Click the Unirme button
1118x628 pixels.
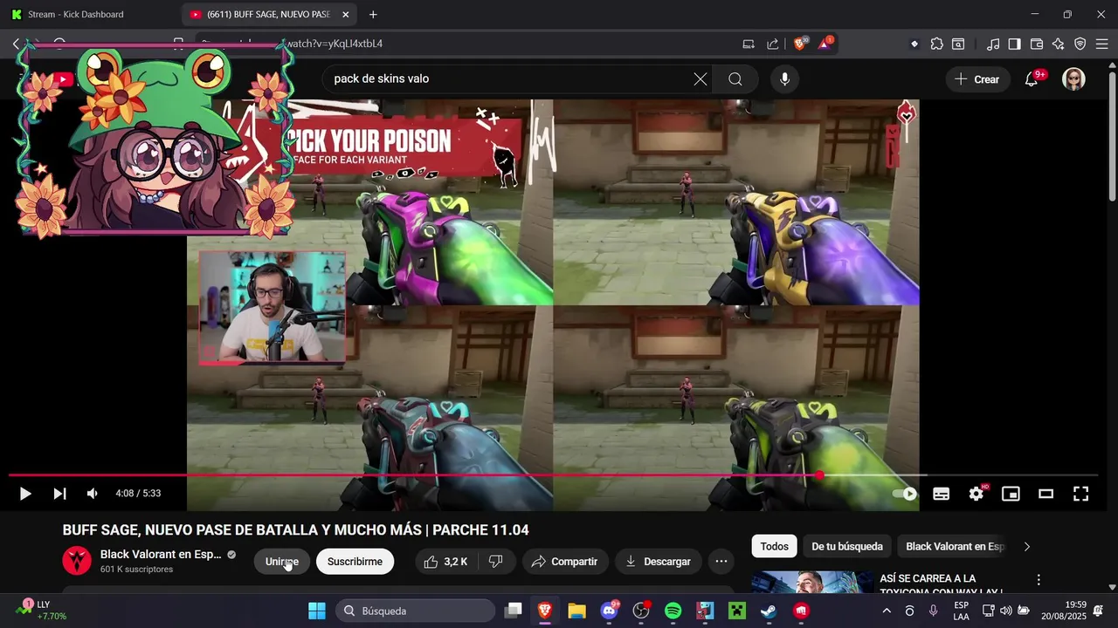pos(281,562)
